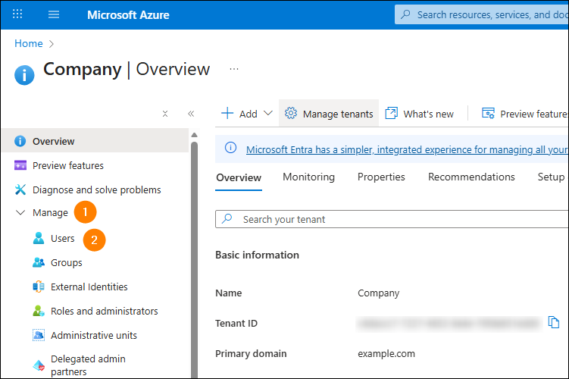This screenshot has height=379, width=569.
Task: Open Users under Manage
Action: [x=62, y=239]
